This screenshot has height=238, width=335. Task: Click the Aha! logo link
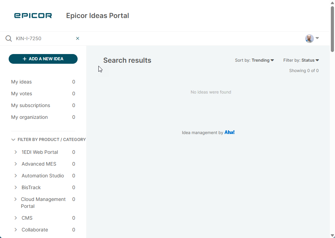coord(229,132)
